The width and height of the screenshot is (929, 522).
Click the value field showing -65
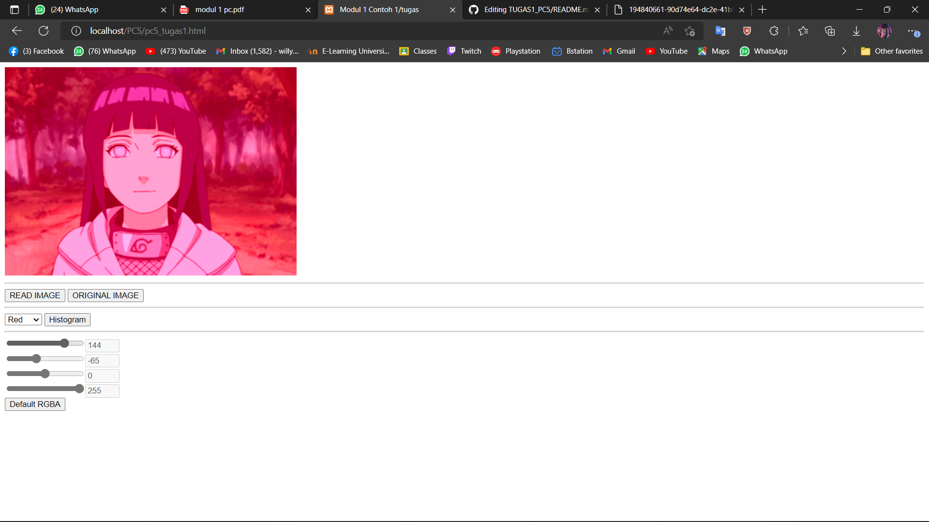(102, 361)
